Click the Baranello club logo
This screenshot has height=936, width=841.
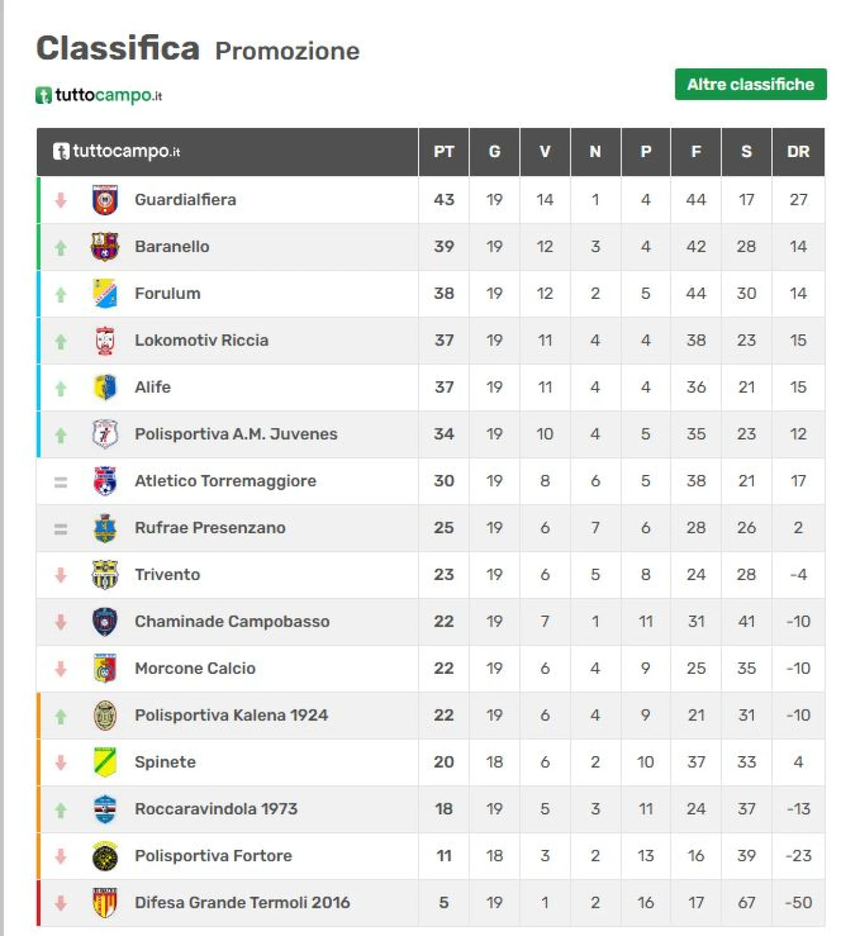pos(105,247)
